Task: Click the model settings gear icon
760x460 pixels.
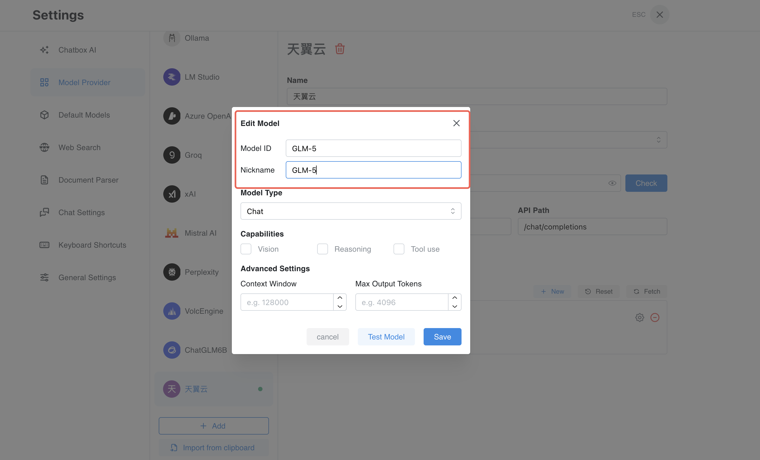Action: pyautogui.click(x=639, y=318)
